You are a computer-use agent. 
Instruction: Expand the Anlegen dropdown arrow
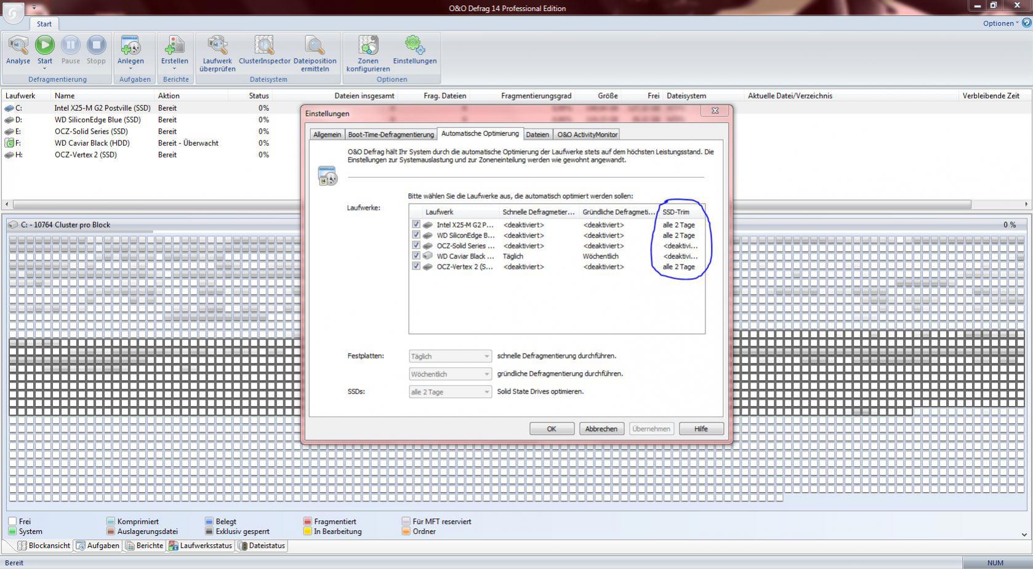[131, 69]
